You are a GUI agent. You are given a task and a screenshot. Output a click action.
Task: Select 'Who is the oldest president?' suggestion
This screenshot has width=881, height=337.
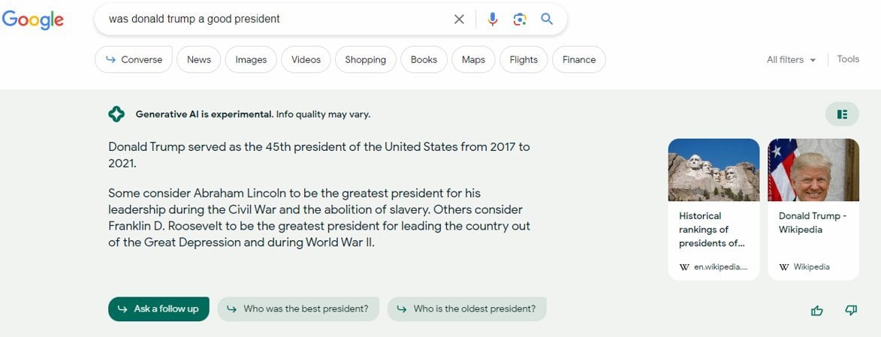[x=467, y=309]
